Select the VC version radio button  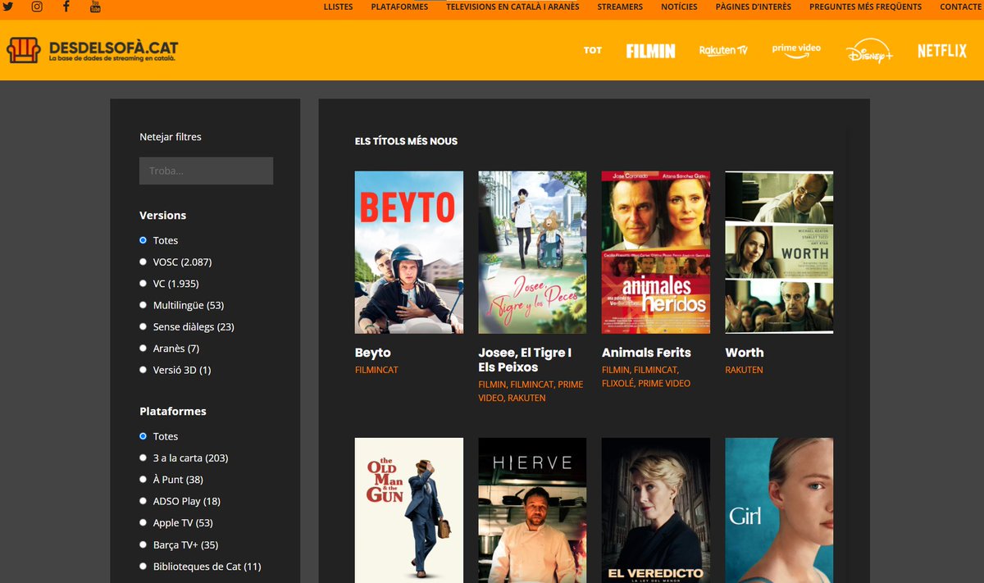pos(143,284)
